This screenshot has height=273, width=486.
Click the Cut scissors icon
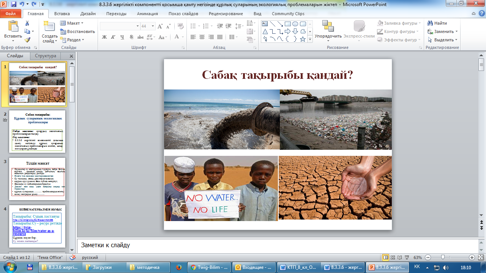click(27, 23)
